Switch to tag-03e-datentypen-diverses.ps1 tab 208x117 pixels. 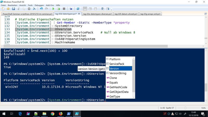(x=97, y=14)
